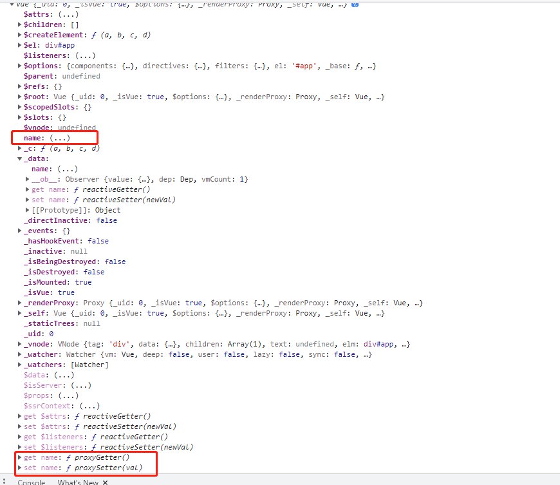Viewport: 560px width, 485px height.
Task: Expand the _watchers array
Action: pos(20,365)
